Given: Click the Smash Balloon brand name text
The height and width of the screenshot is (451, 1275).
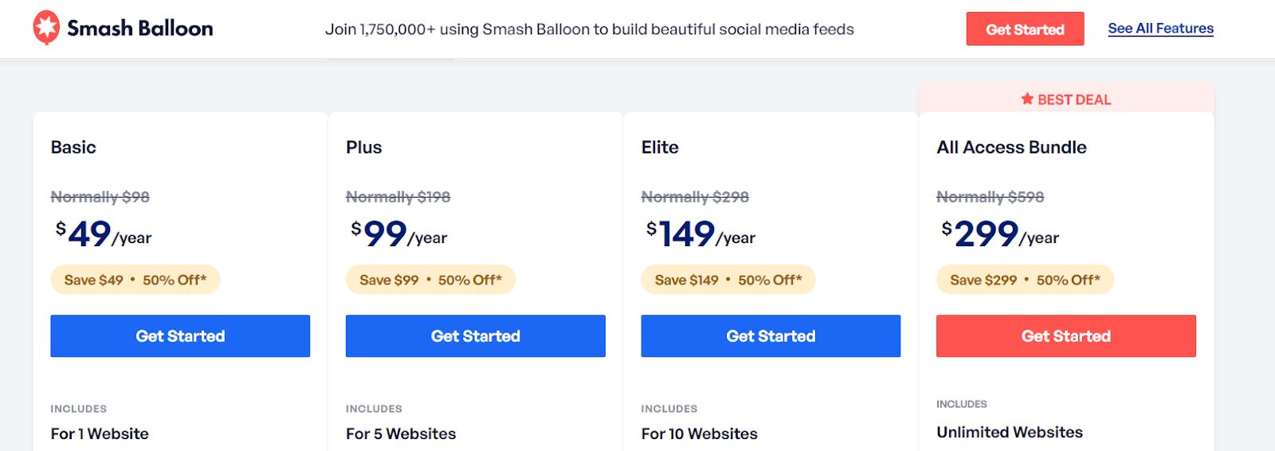Looking at the screenshot, I should [x=140, y=29].
